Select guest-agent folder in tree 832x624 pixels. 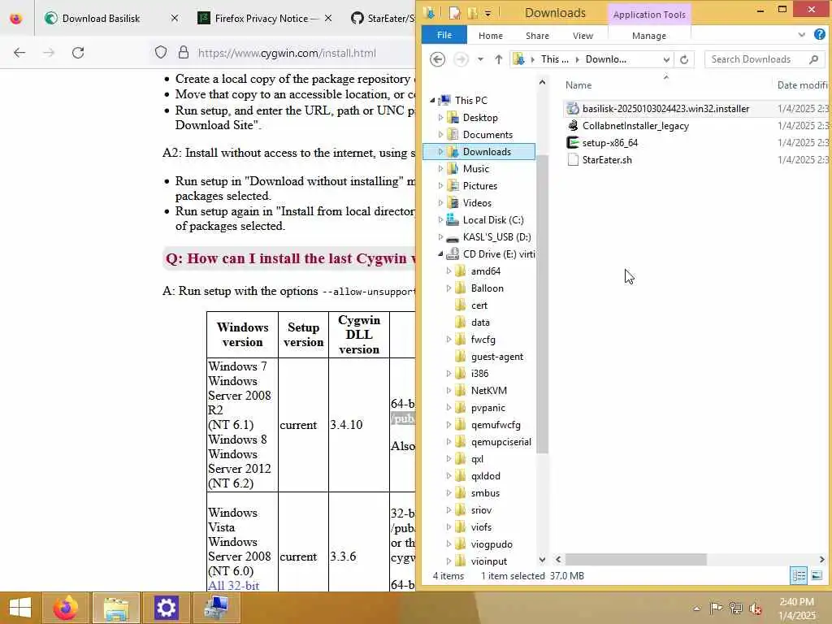coord(496,357)
